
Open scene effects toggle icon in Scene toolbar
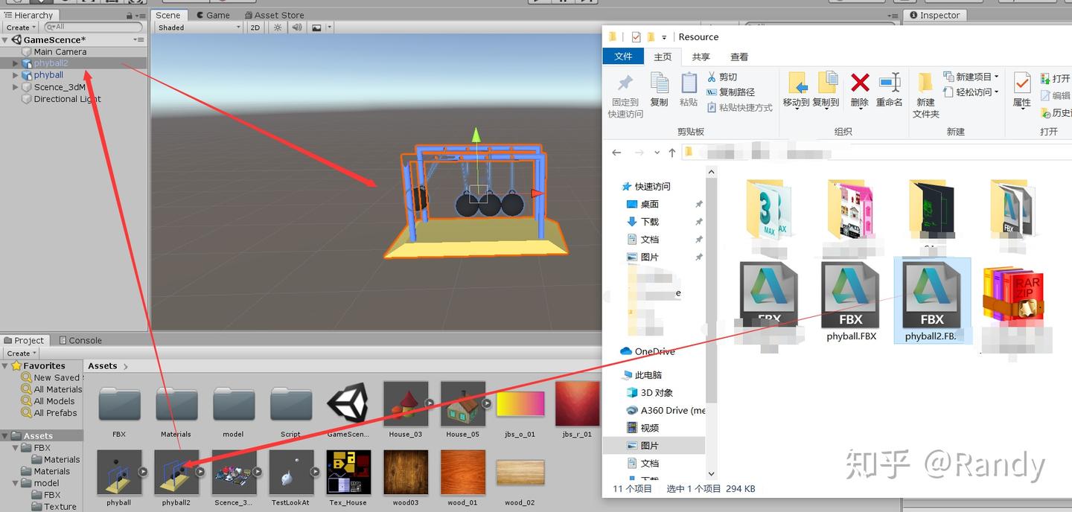click(x=316, y=28)
